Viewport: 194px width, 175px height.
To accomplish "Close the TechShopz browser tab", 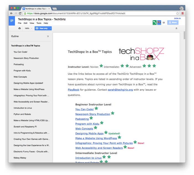I will coord(49,9).
